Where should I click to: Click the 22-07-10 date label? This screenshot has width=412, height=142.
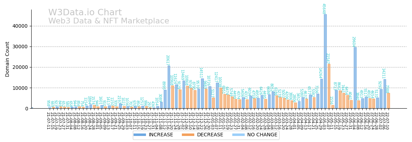click(x=388, y=120)
